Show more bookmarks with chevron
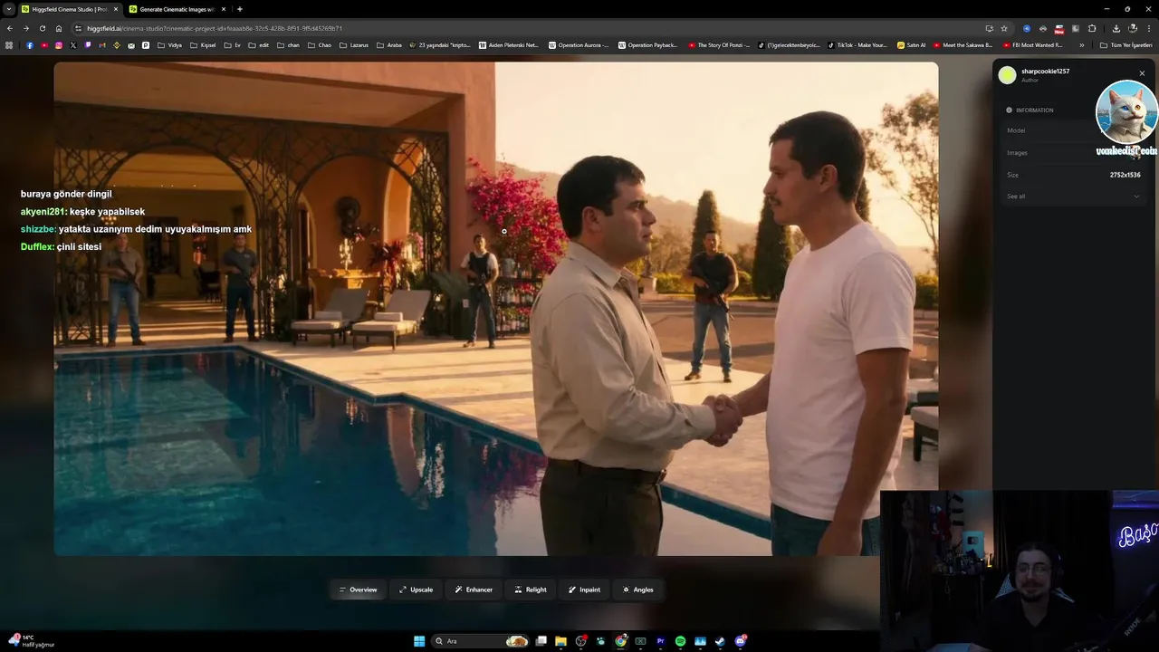This screenshot has width=1159, height=652. pos(1081,45)
